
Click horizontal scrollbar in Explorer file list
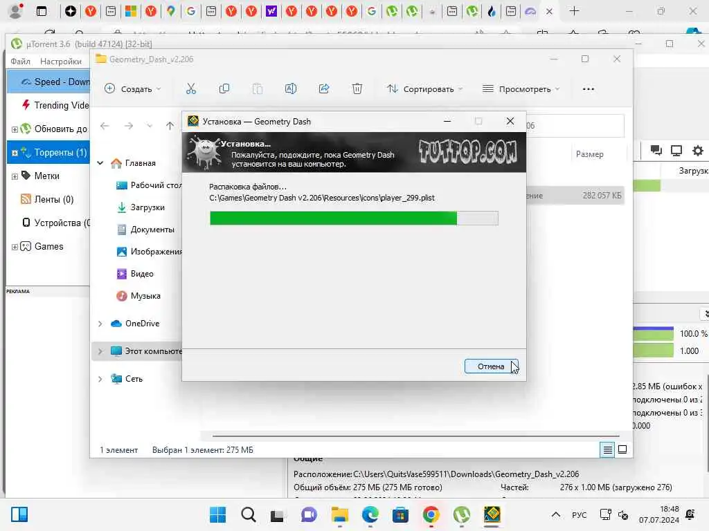point(415,436)
